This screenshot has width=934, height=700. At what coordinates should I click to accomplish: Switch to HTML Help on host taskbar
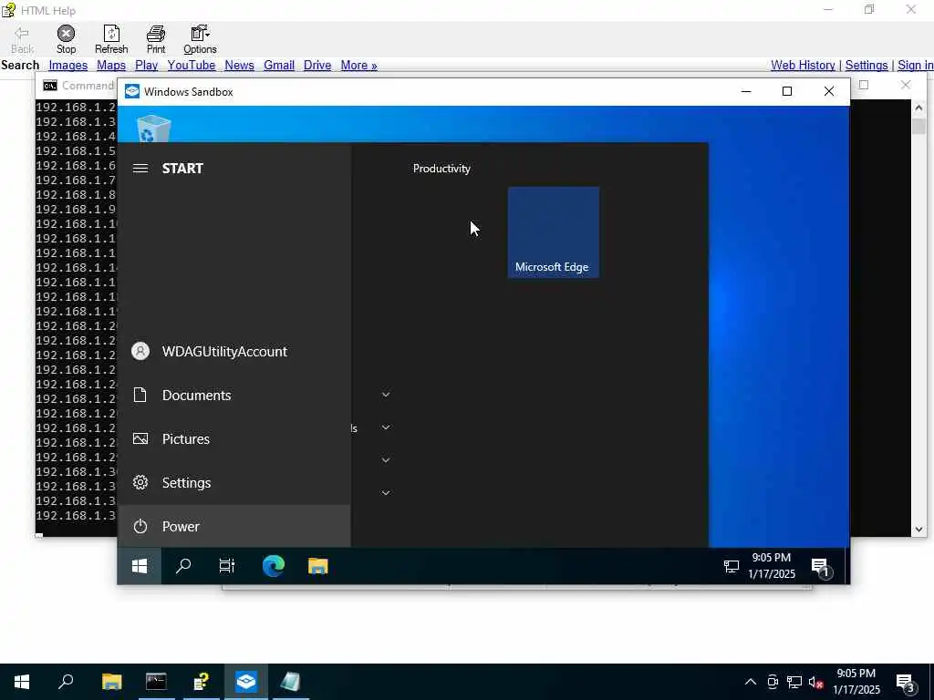[x=202, y=682]
